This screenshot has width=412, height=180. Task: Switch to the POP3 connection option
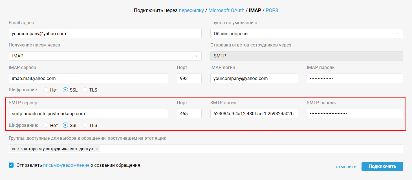(272, 10)
